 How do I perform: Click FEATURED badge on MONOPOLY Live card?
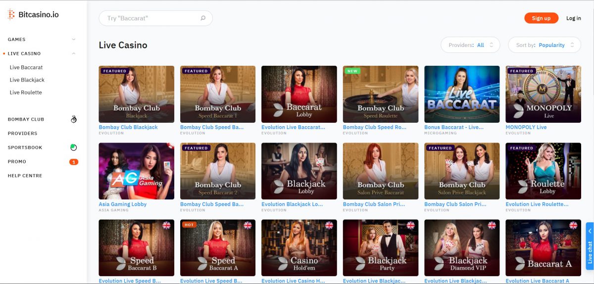coord(522,71)
